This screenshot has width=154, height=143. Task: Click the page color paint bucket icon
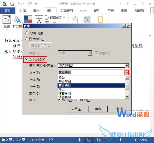[87, 19]
